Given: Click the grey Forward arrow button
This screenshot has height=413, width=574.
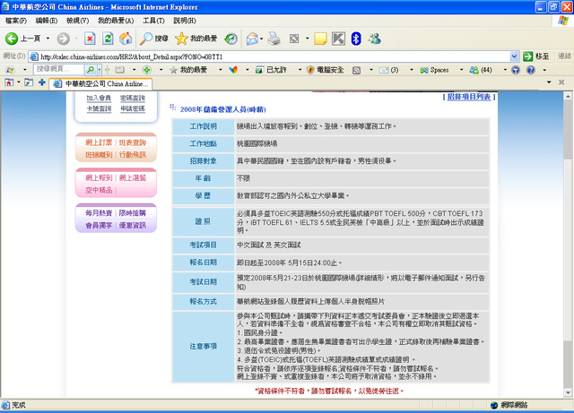Looking at the screenshot, I should coord(64,39).
